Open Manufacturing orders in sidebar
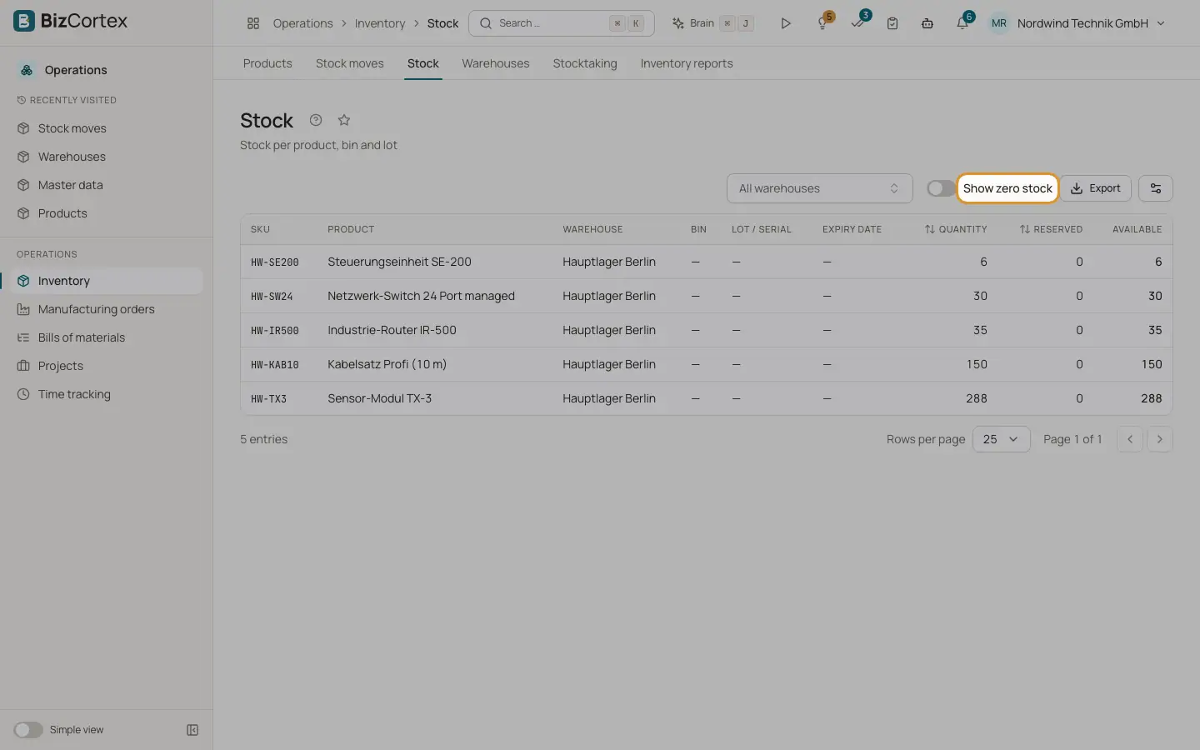1200x750 pixels. click(97, 309)
